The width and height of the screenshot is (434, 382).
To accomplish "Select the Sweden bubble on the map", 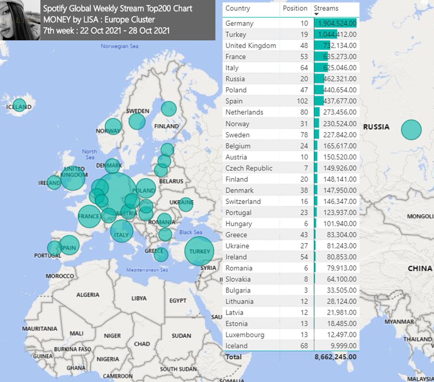I will [x=137, y=121].
